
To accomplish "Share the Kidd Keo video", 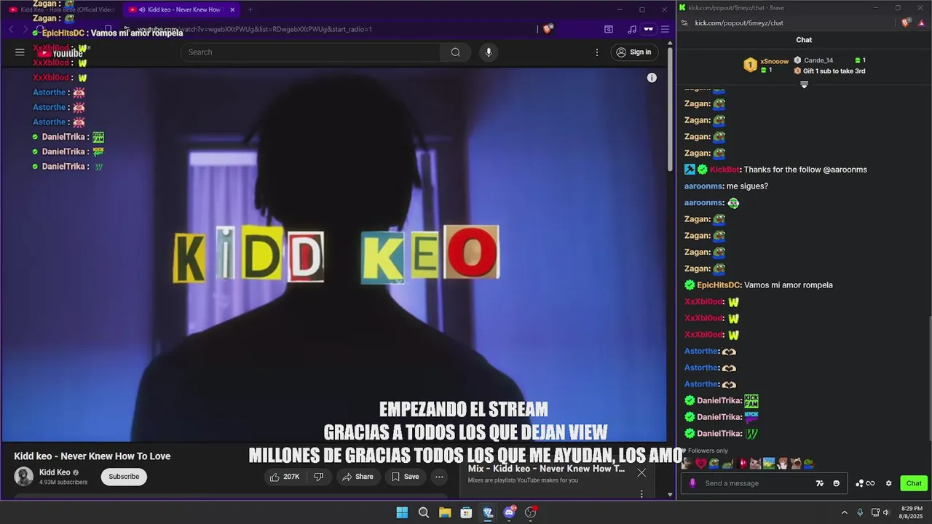I will tap(358, 477).
